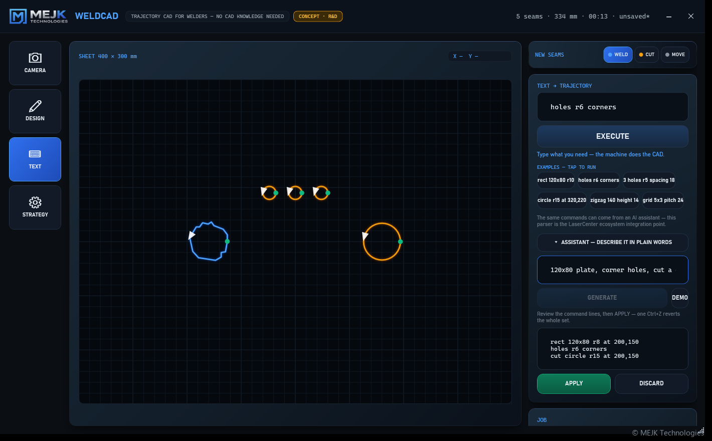
Task: Click the Execute button
Action: pyautogui.click(x=613, y=136)
